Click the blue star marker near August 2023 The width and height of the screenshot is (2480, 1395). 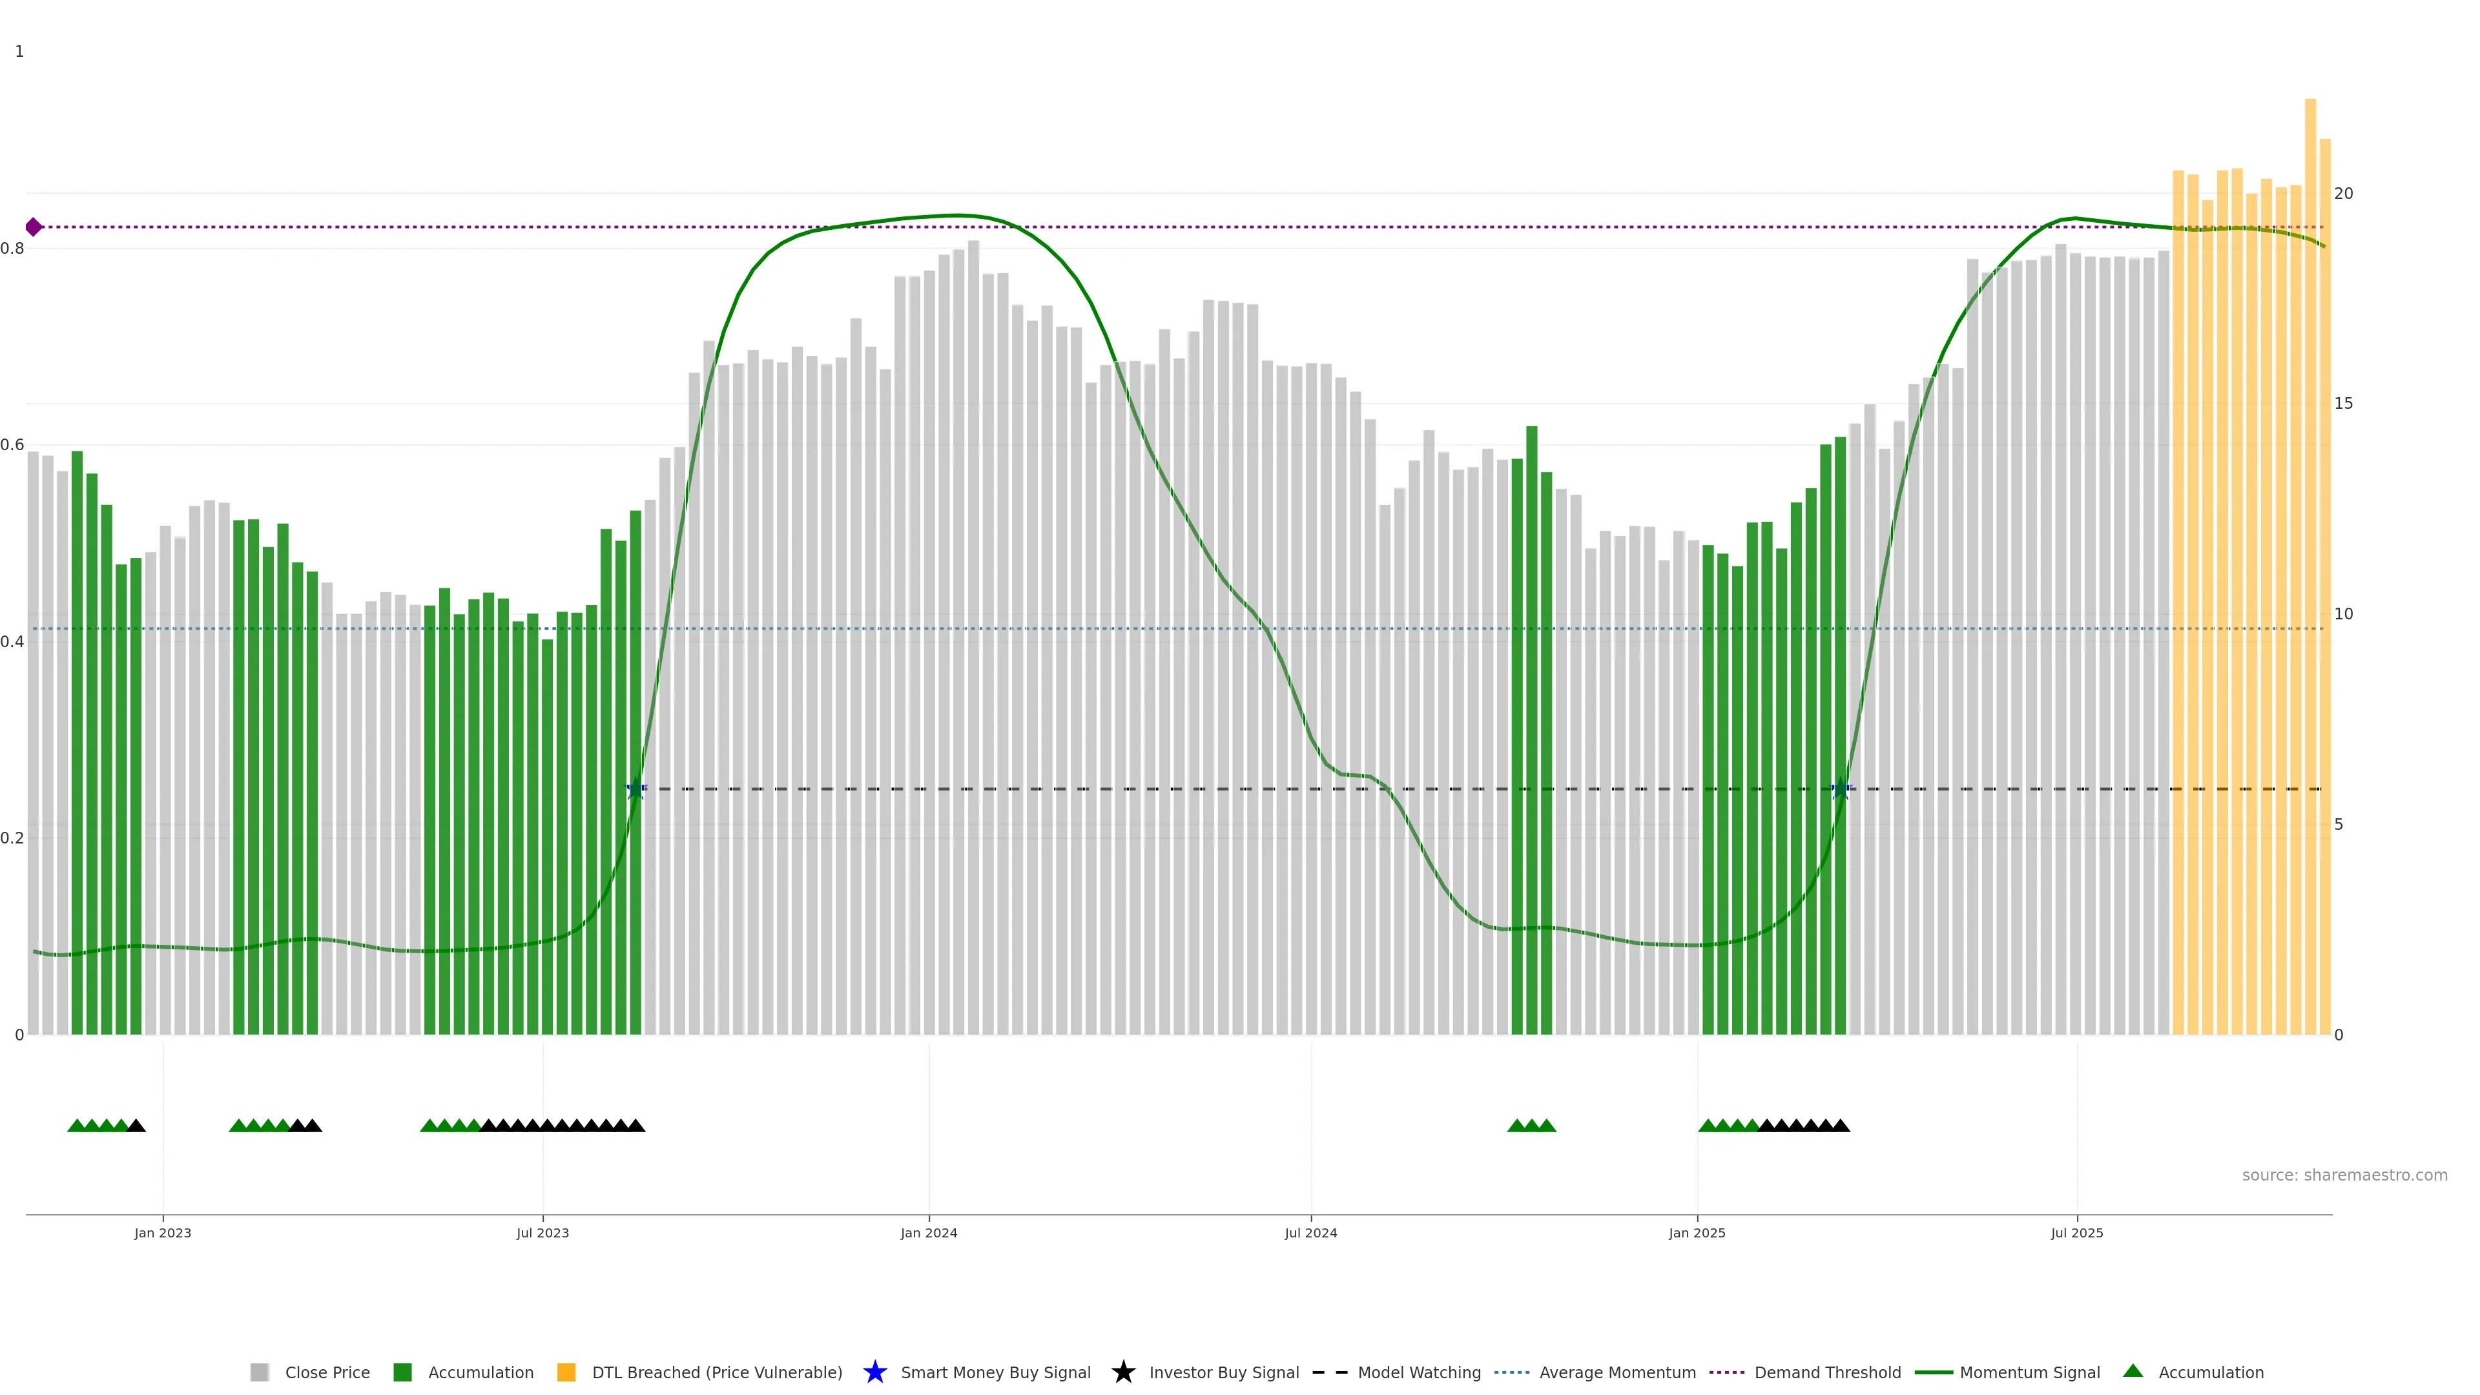(634, 789)
